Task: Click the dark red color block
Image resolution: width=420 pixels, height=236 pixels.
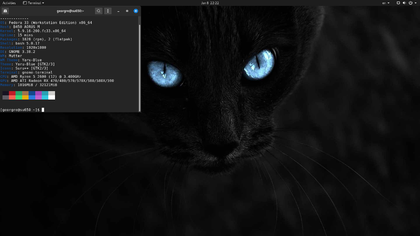Action: click(x=12, y=93)
